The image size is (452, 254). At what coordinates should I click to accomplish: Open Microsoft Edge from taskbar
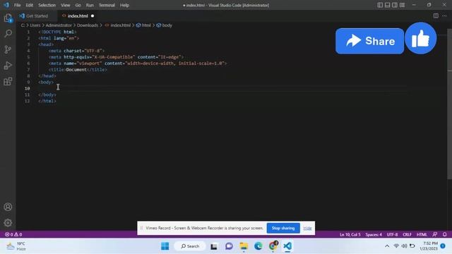point(258,246)
